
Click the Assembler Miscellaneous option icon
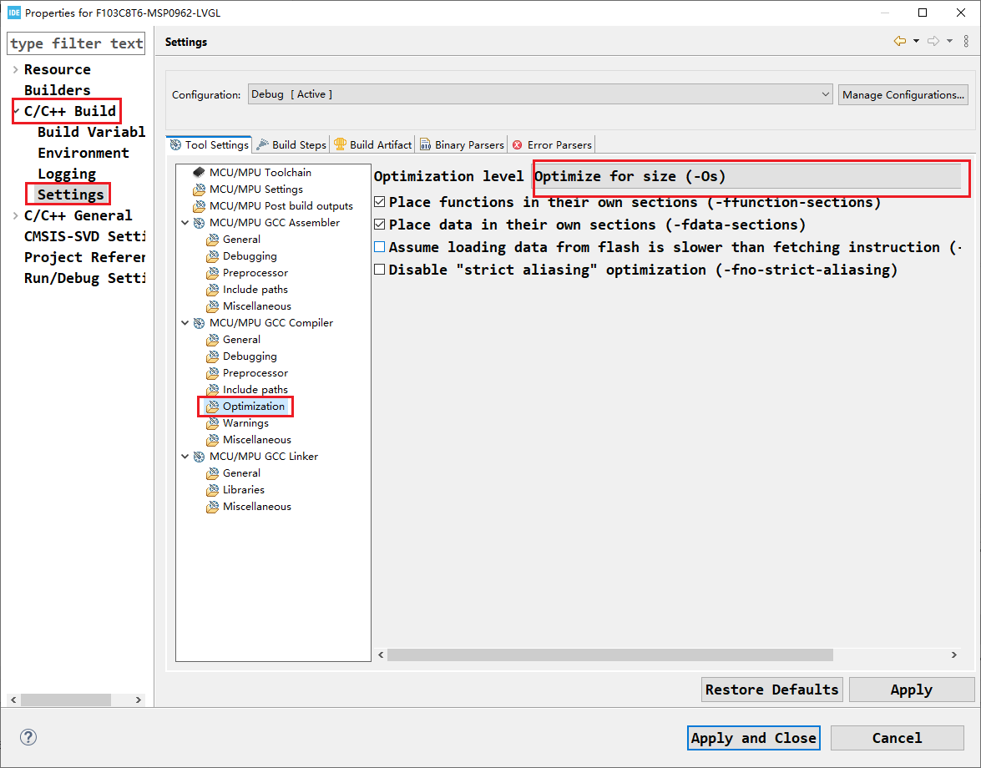point(213,306)
